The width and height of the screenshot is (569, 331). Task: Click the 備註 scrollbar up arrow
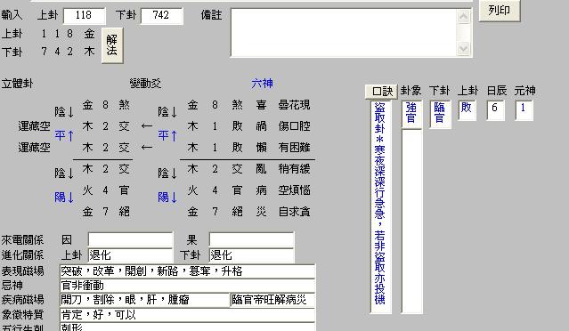tap(463, 16)
